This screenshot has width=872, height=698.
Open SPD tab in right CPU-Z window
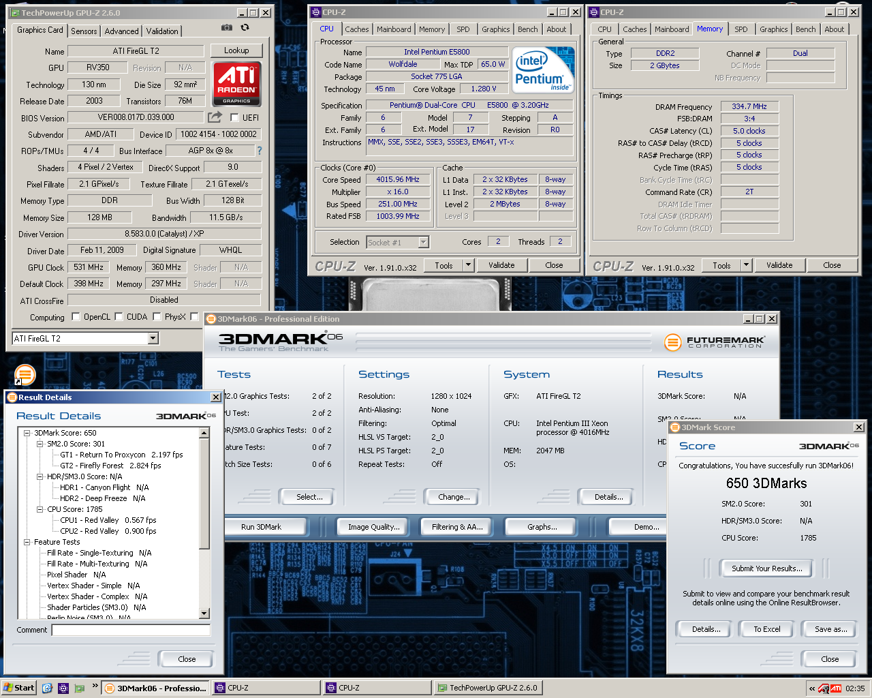pyautogui.click(x=741, y=29)
